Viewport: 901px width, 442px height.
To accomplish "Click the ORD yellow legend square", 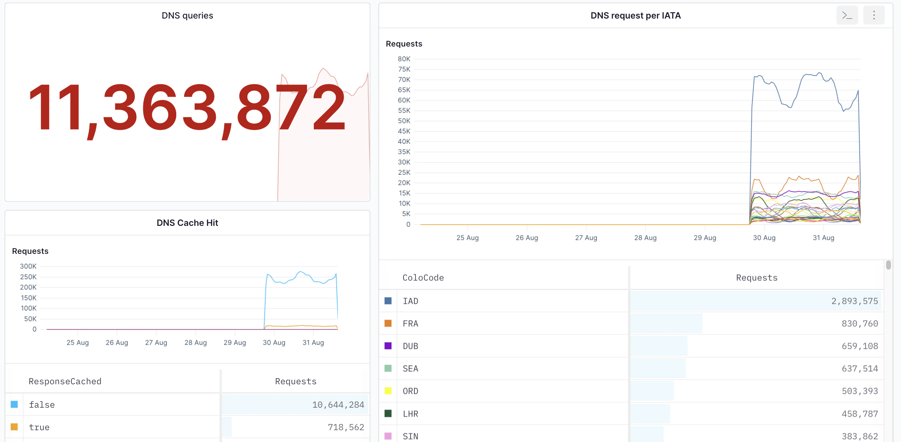I will click(388, 391).
